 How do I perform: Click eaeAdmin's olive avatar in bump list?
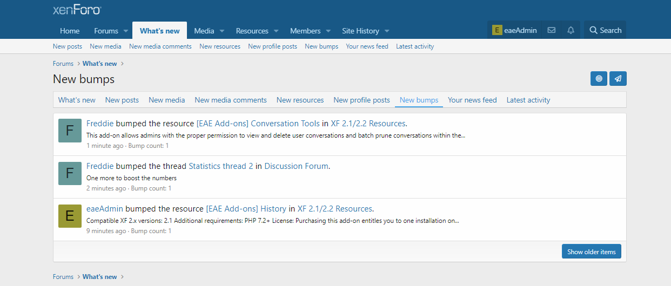pos(70,216)
